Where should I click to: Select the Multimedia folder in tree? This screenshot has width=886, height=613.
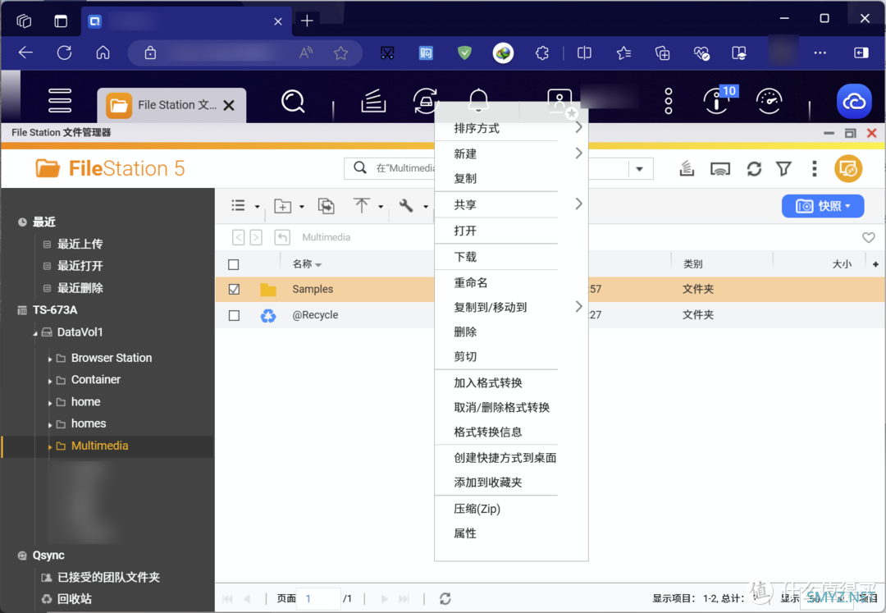99,446
